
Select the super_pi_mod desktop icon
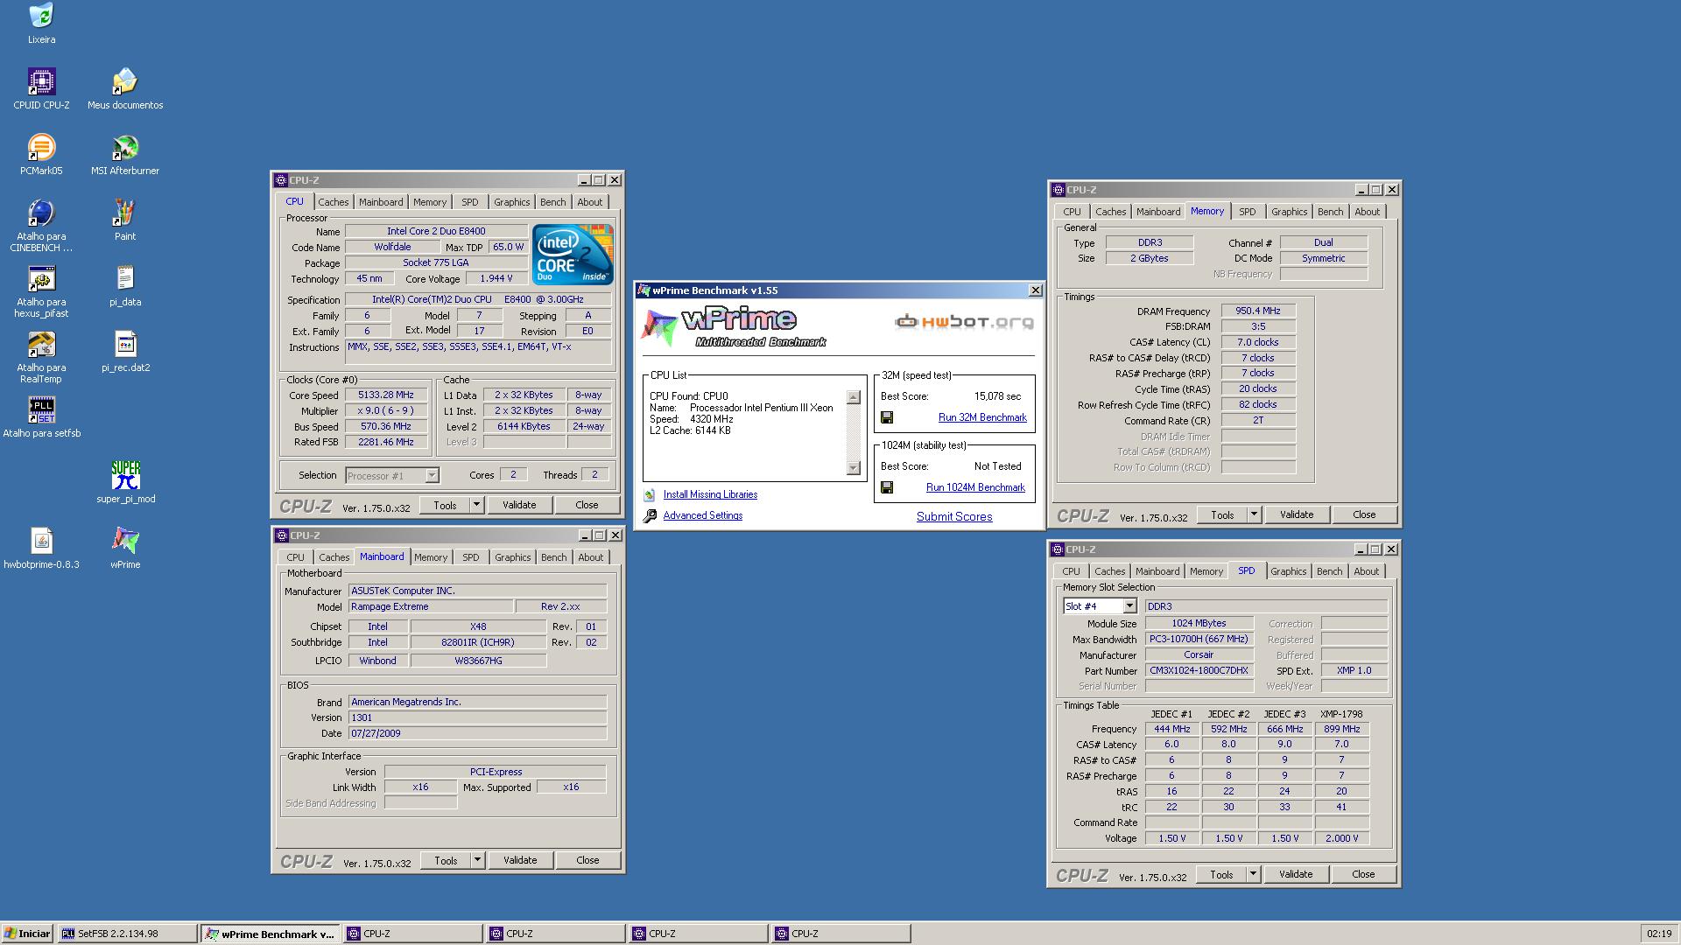click(125, 475)
